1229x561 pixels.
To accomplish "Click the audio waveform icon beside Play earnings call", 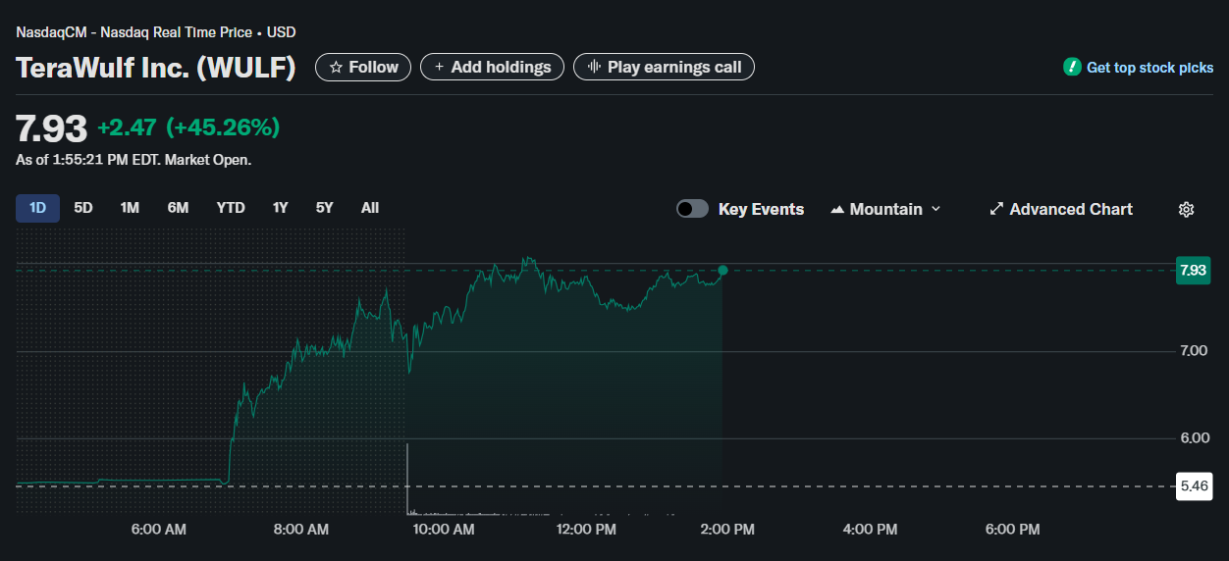I will (x=593, y=67).
